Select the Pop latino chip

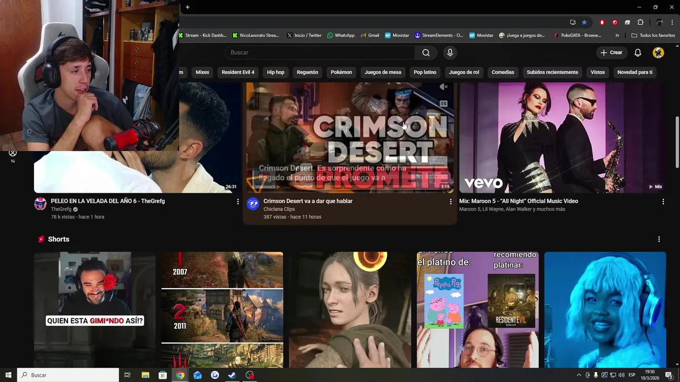tap(425, 72)
